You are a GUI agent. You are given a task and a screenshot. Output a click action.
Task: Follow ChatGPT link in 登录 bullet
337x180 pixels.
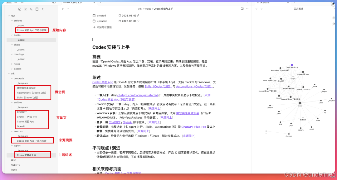click(x=115, y=122)
